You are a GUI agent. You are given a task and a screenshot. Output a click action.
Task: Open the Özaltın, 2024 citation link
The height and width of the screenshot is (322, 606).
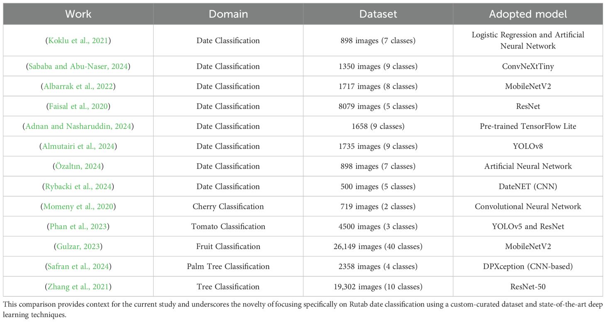point(78,166)
